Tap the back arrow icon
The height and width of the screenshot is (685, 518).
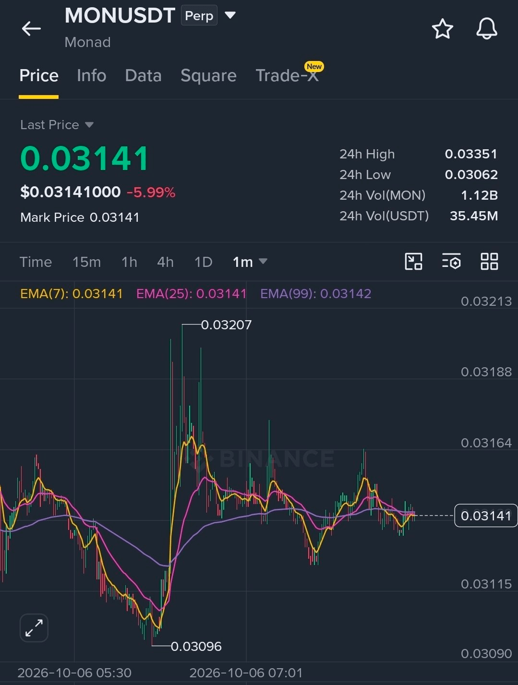point(32,29)
